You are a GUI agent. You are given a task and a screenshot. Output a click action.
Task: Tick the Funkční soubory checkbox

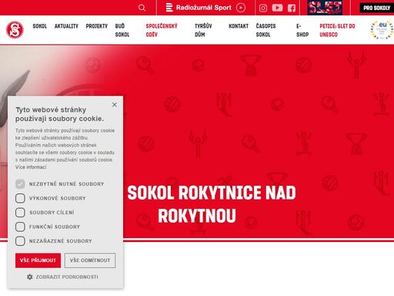pos(20,227)
